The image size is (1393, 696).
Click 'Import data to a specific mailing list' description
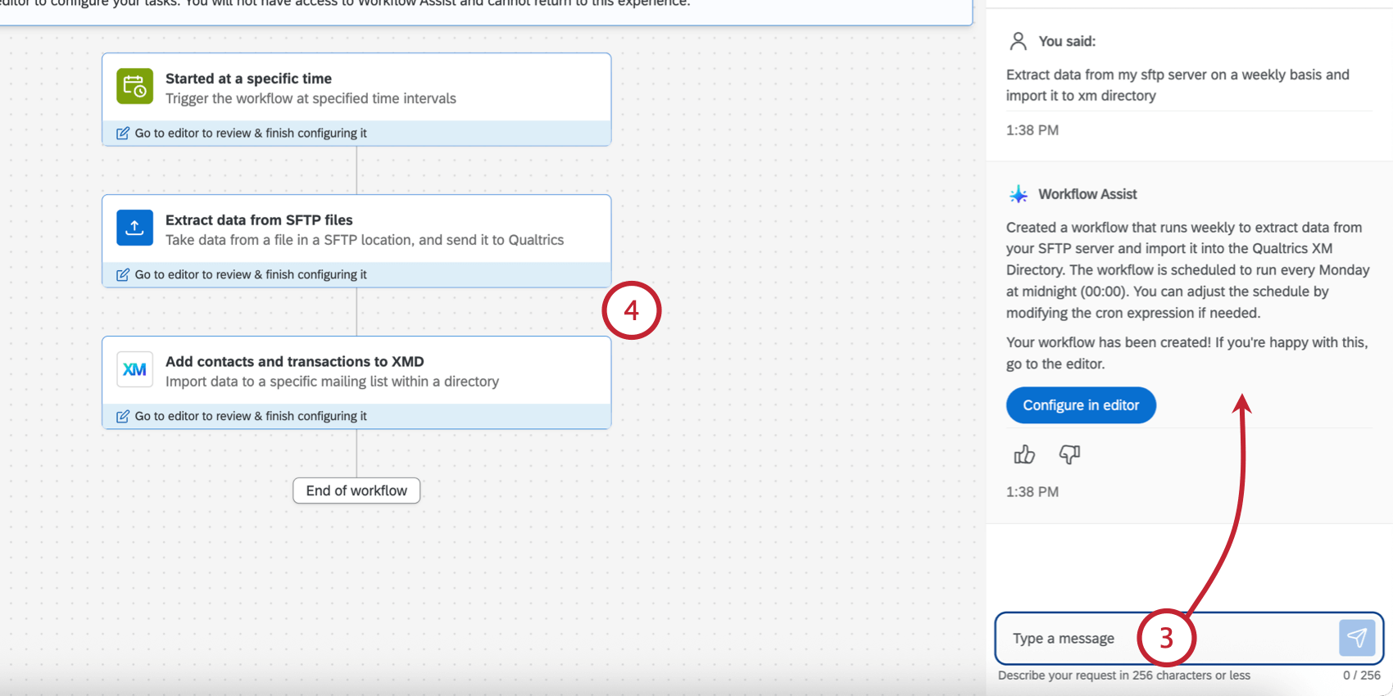tap(332, 382)
